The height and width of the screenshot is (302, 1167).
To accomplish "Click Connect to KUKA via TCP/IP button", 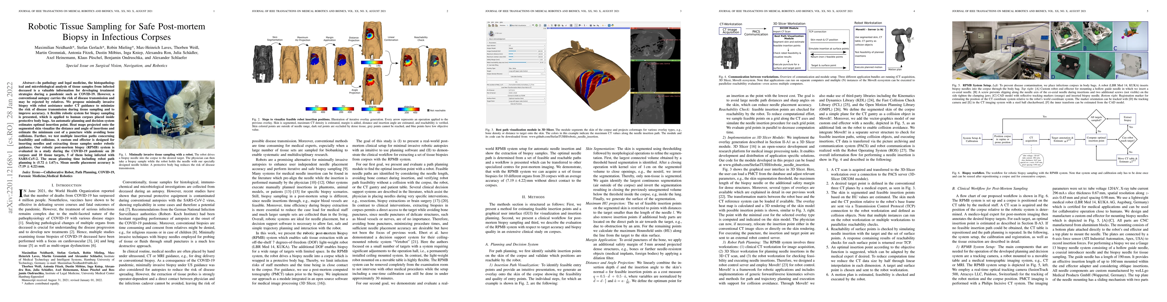I will click(516, 96).
